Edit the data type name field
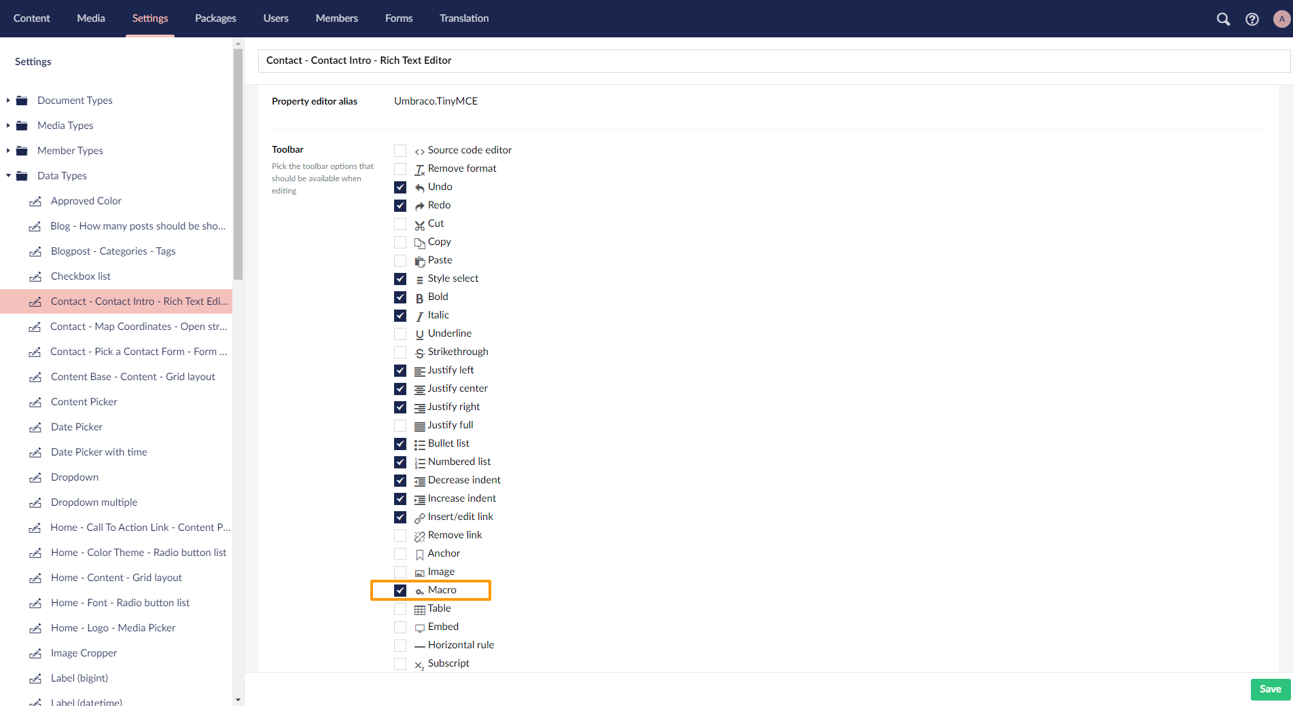 click(x=773, y=60)
